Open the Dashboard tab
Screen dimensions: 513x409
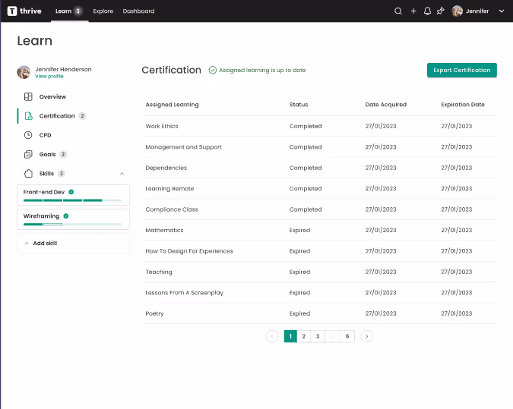[138, 11]
